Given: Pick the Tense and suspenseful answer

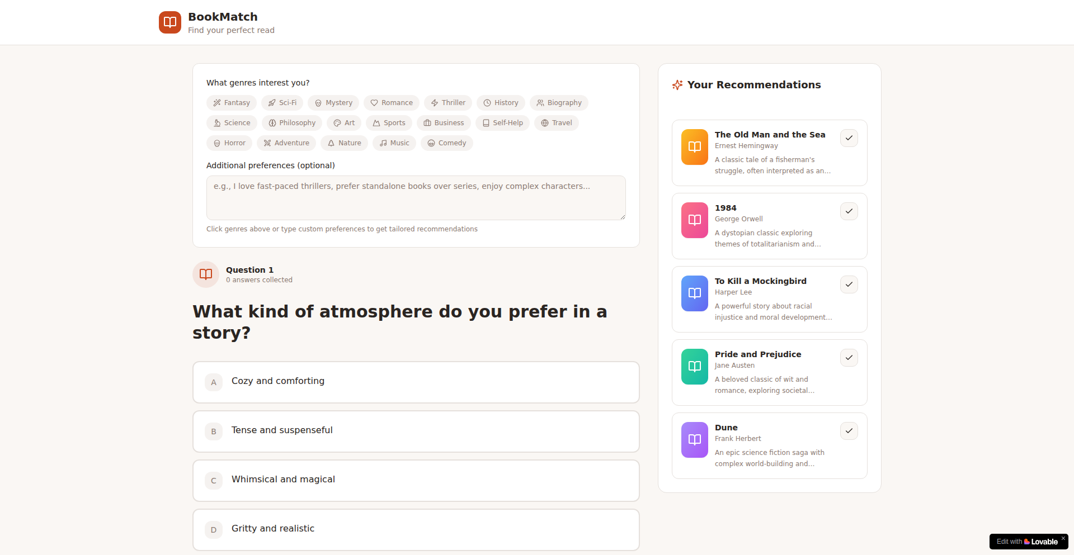Looking at the screenshot, I should (x=416, y=431).
